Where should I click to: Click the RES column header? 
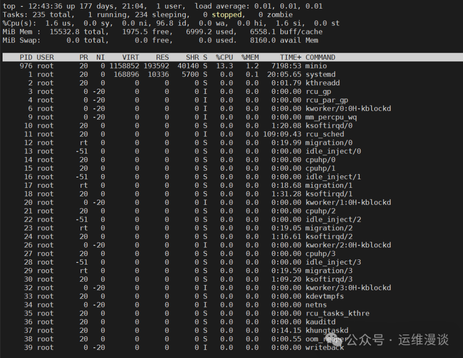[162, 57]
